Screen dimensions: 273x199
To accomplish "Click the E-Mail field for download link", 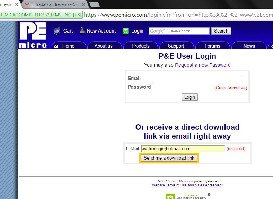I will click(x=183, y=148).
